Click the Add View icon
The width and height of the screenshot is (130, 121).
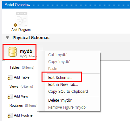(x=10, y=96)
